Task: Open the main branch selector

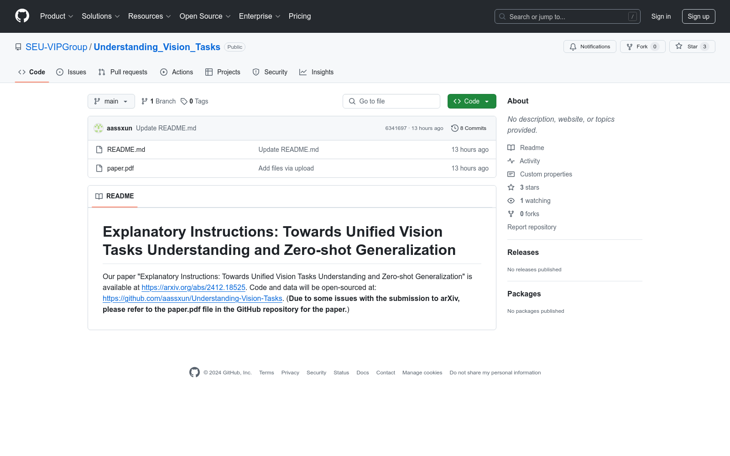Action: (x=111, y=101)
